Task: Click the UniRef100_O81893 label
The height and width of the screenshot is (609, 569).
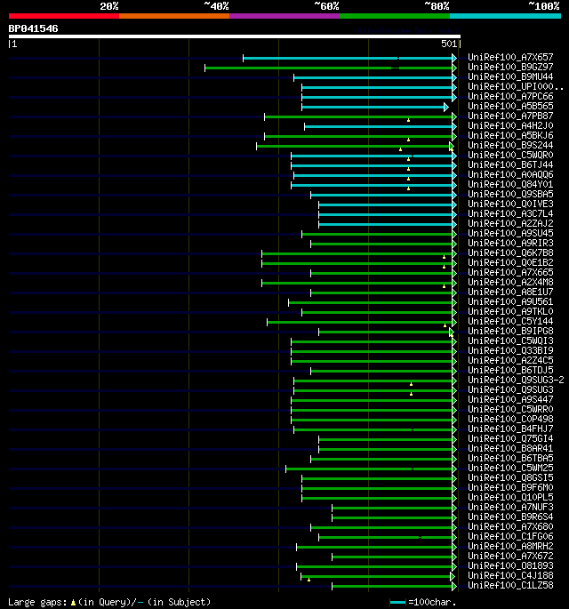Action: (510, 566)
